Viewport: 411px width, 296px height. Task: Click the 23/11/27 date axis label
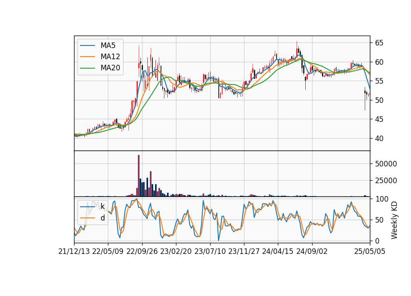pos(244,251)
